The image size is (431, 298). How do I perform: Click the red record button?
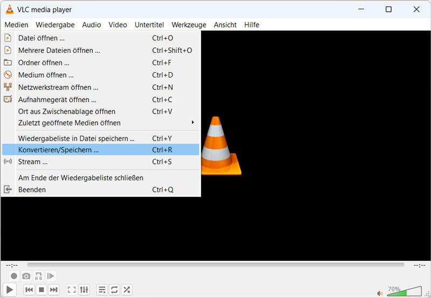[14, 276]
